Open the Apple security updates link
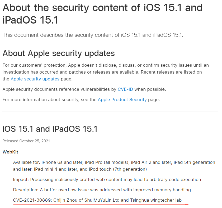Viewport: 222px width, 208px height. 35,79
